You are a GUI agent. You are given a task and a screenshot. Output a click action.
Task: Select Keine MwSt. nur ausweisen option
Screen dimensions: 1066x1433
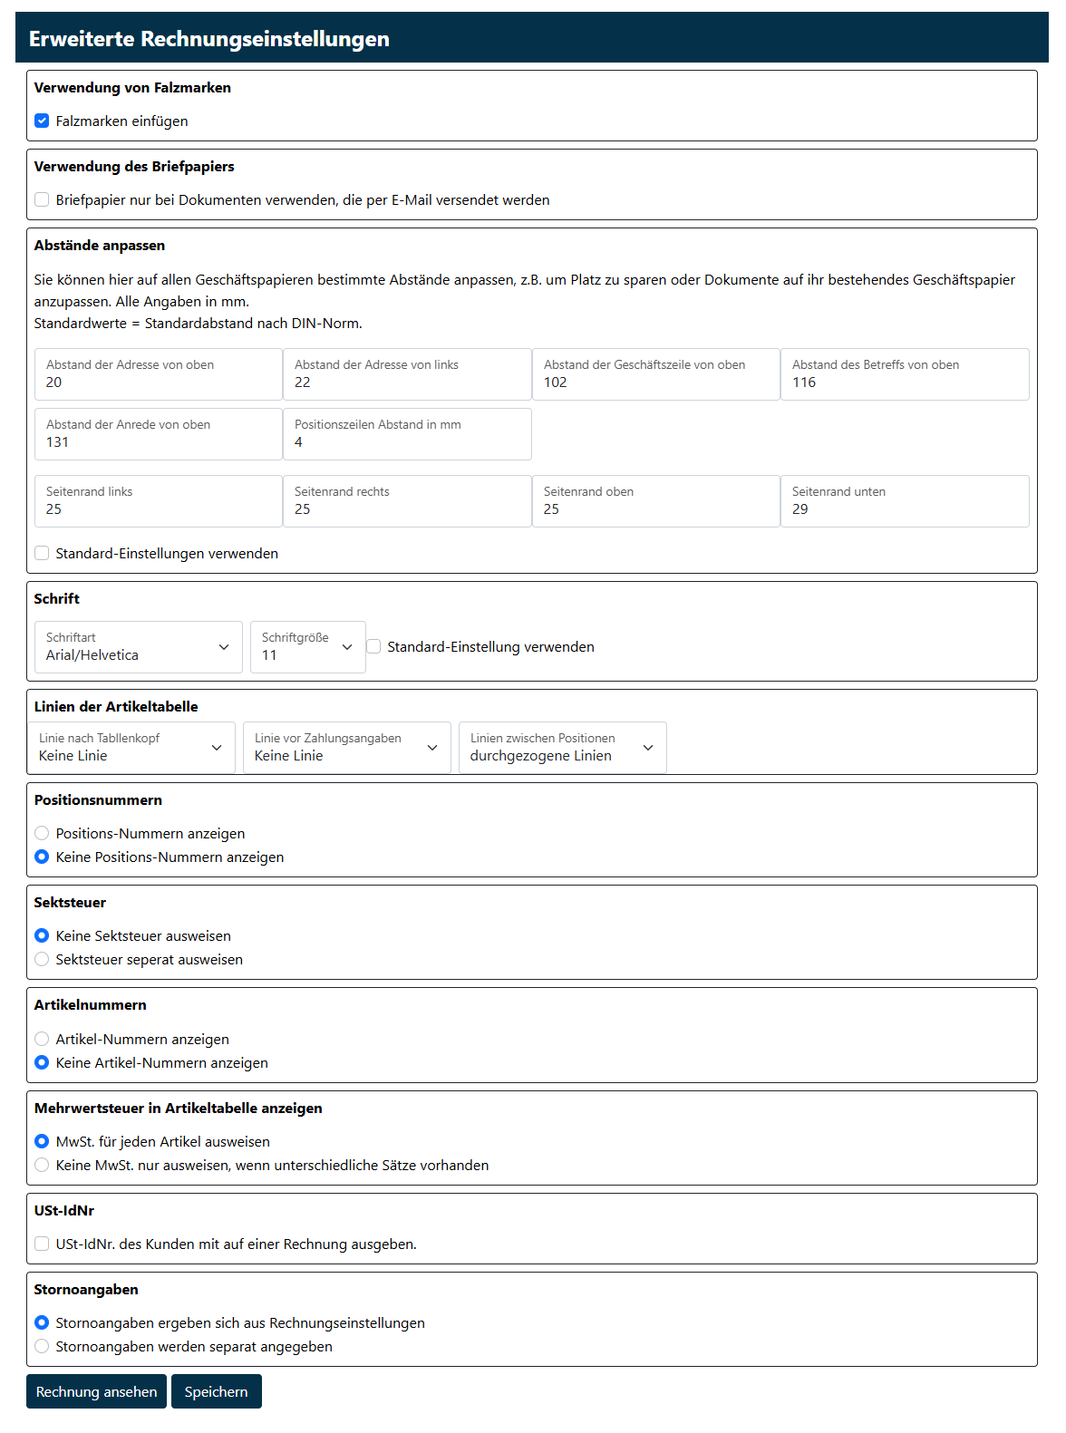(x=42, y=1165)
